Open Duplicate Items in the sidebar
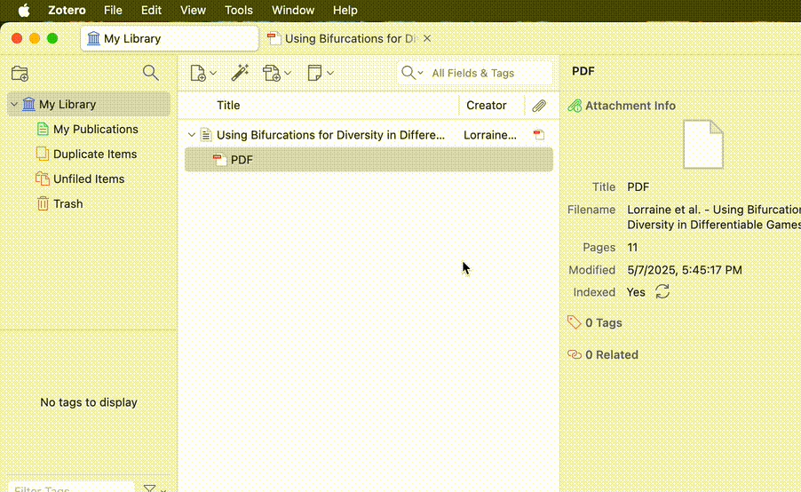This screenshot has width=801, height=492. pos(94,155)
